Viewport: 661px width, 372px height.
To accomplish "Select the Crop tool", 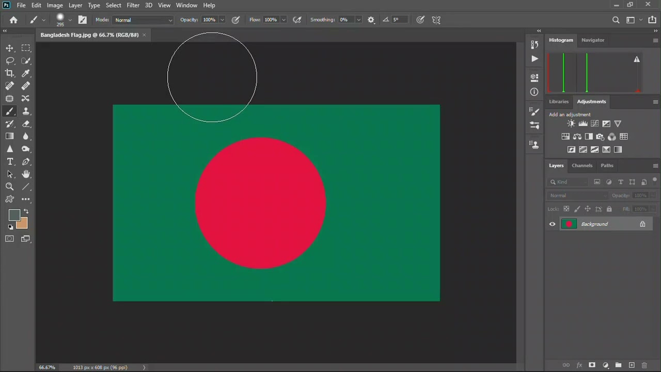I will [x=10, y=73].
